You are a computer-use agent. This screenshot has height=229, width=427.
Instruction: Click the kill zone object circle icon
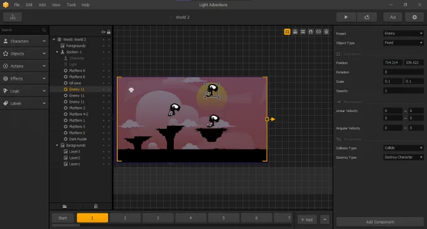(65, 83)
